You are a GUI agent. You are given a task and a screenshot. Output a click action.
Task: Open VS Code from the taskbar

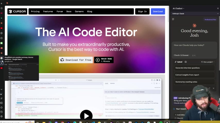coord(93,122)
